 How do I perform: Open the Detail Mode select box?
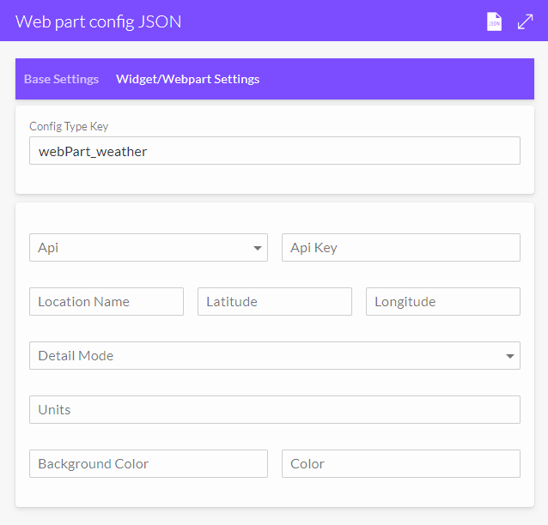point(275,356)
